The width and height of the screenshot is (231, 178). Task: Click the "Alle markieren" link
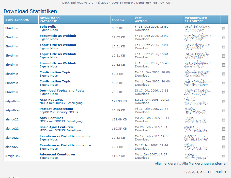point(166,164)
